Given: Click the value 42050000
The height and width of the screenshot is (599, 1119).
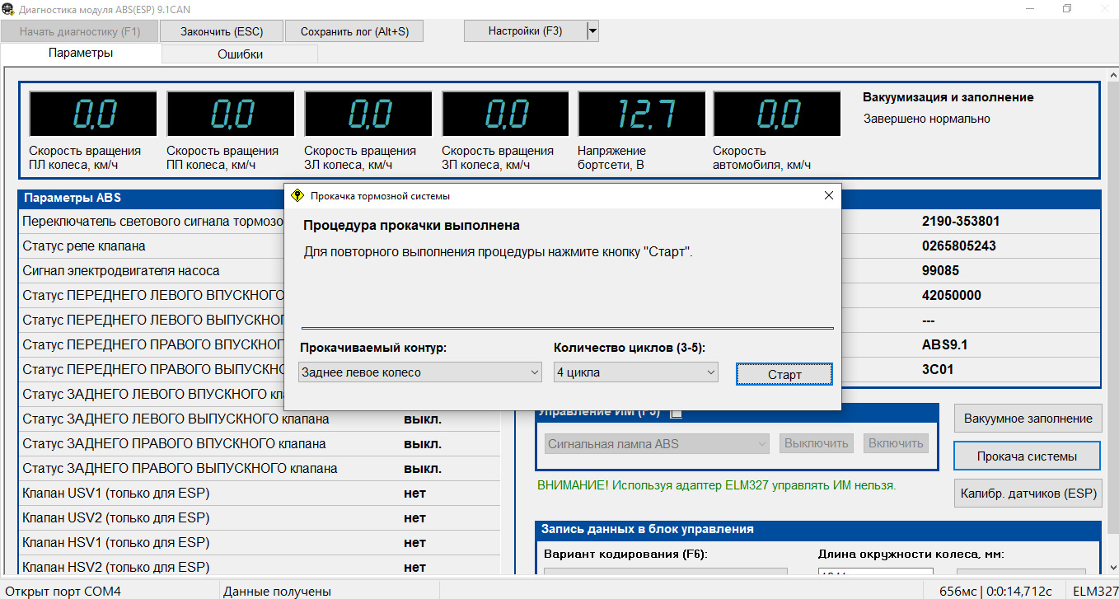Looking at the screenshot, I should [952, 295].
